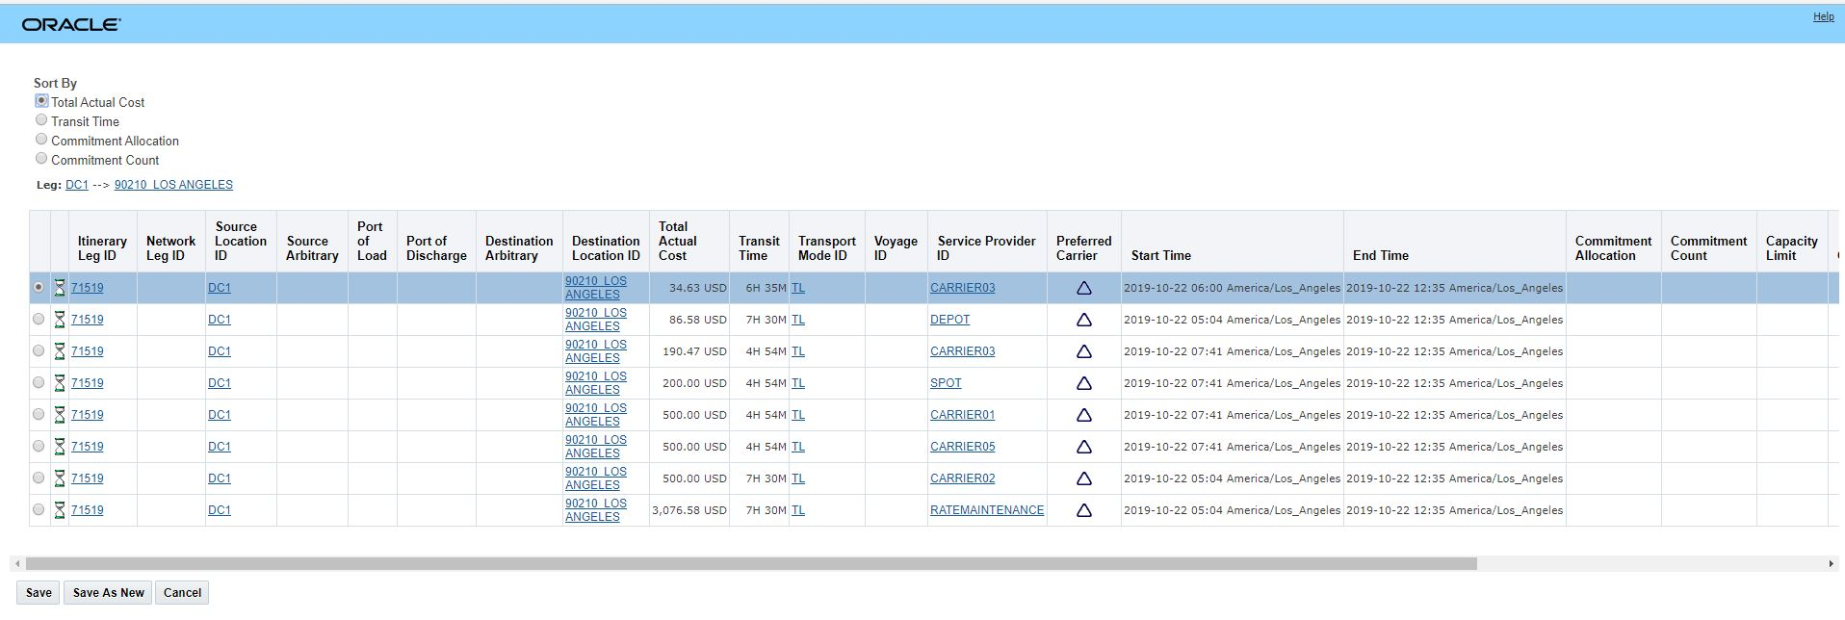
Task: Click the hourglass icon in the DEPOT row
Action: click(x=59, y=320)
